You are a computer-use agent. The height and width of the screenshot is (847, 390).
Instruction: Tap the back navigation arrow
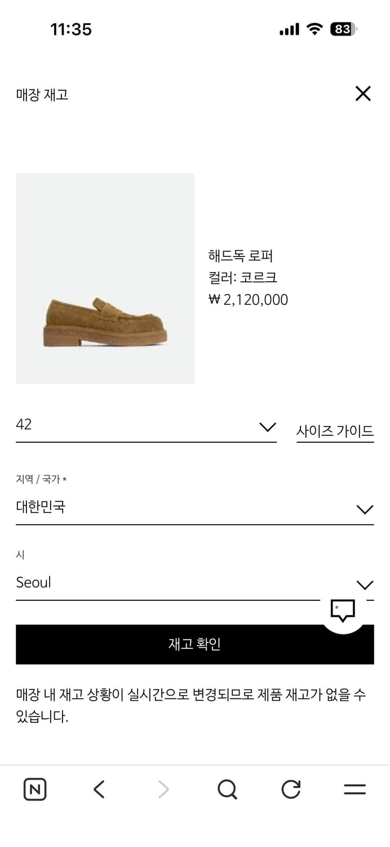pos(99,789)
